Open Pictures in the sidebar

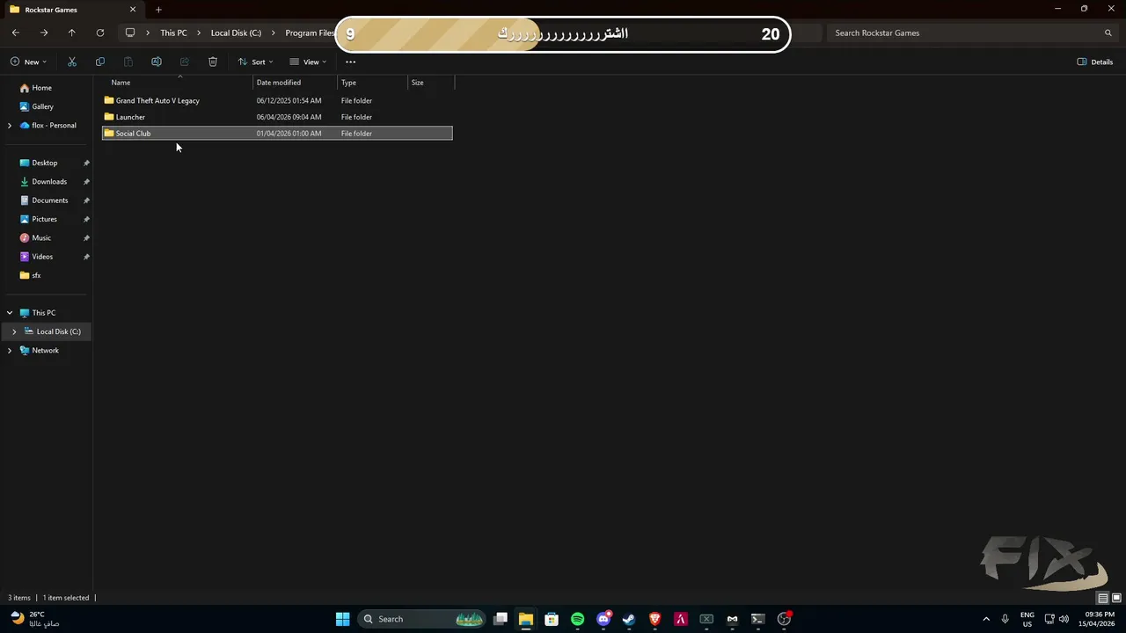[x=44, y=219]
